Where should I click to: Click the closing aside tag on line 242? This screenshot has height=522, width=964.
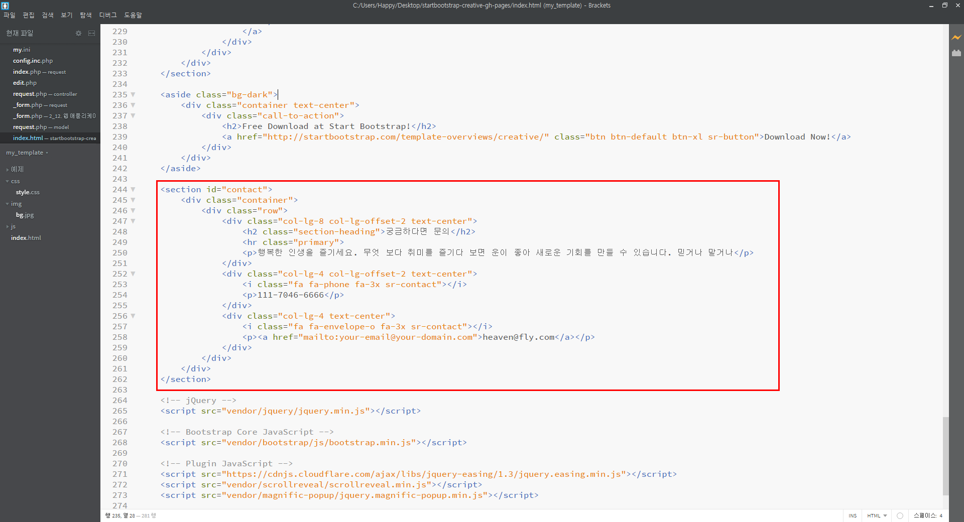[181, 169]
